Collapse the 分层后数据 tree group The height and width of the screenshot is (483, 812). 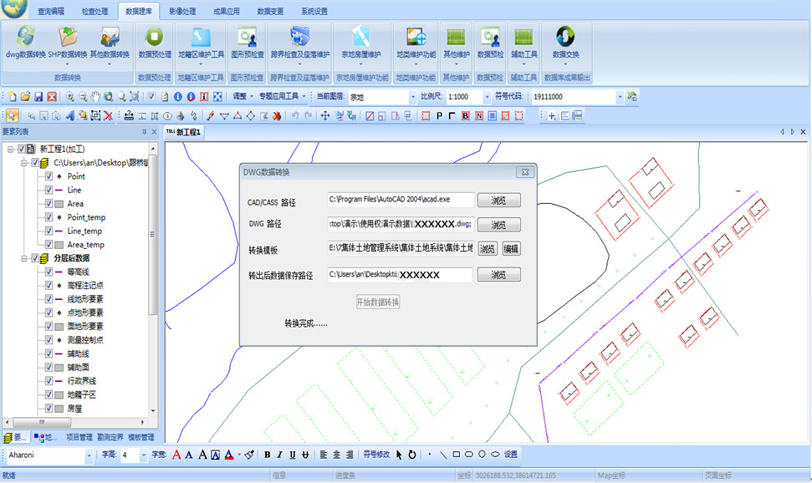click(23, 258)
